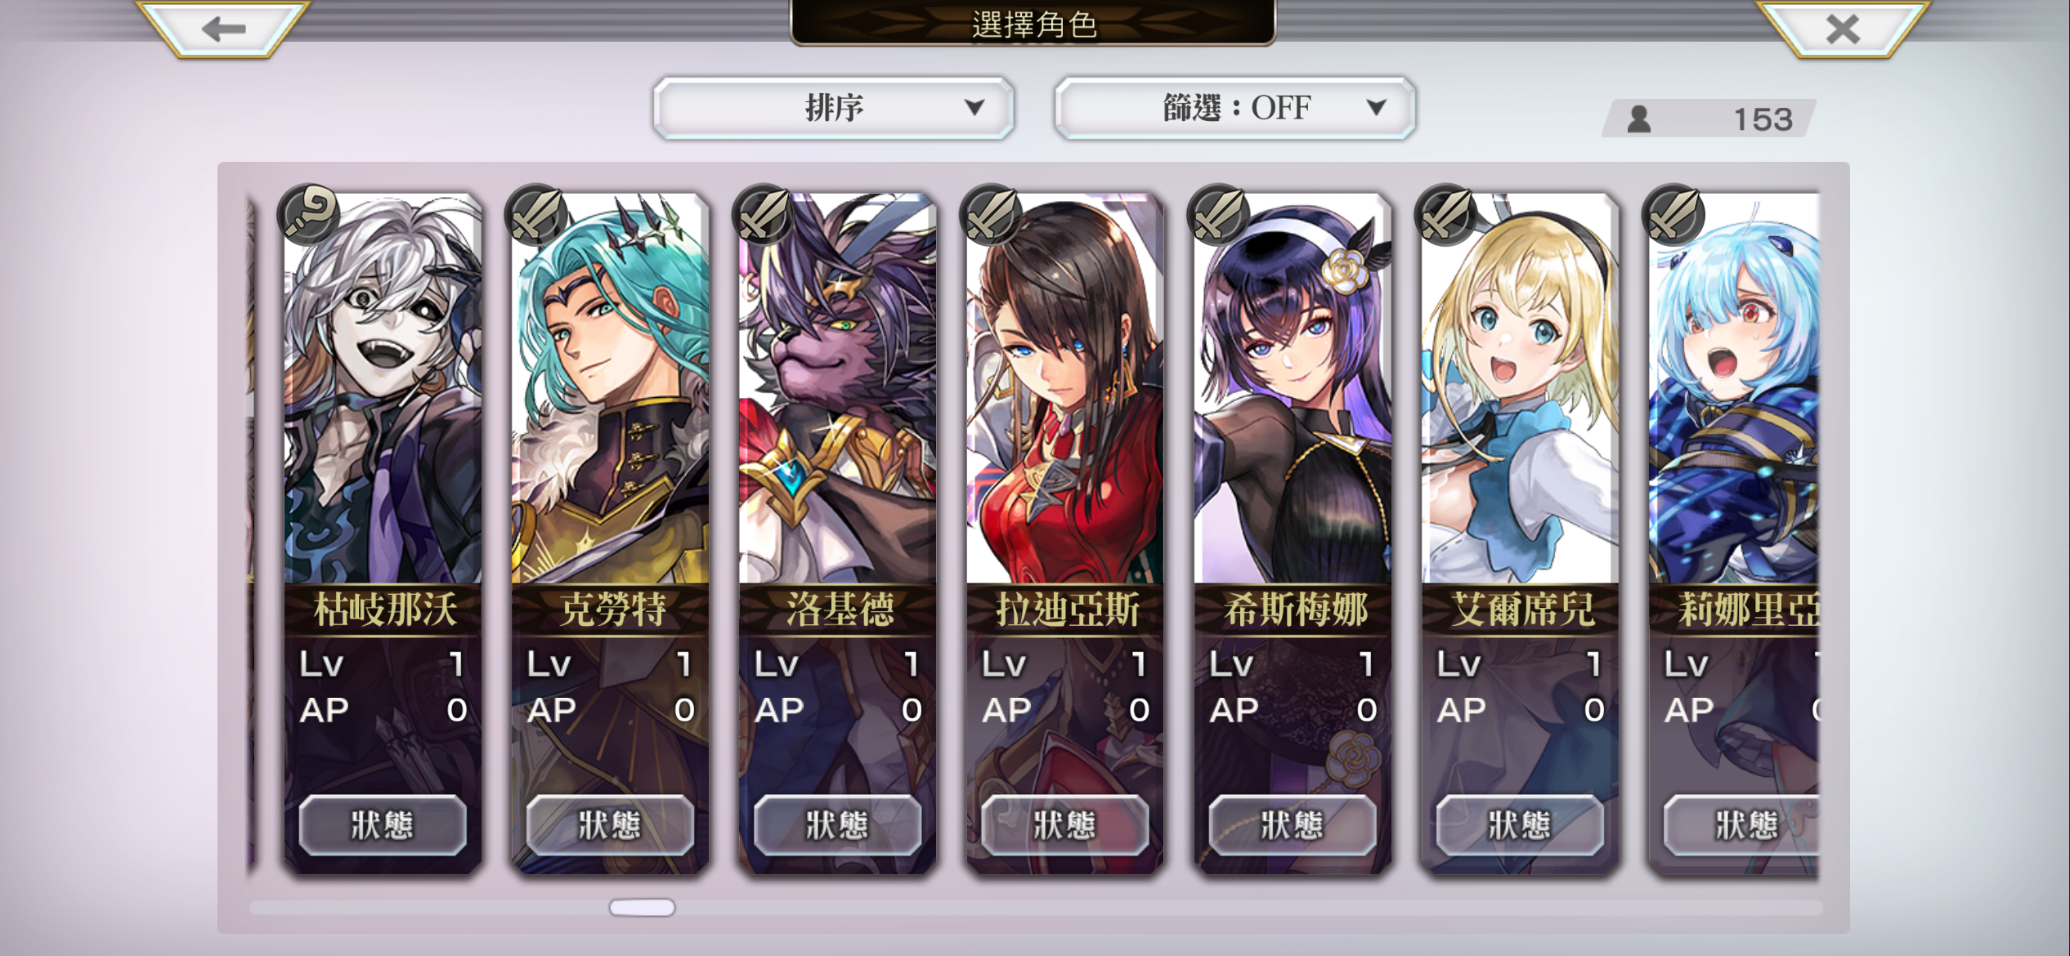Viewport: 2070px width, 956px height.
Task: Click the sword class icon on 希斯梅娜
Action: pyautogui.click(x=1218, y=214)
